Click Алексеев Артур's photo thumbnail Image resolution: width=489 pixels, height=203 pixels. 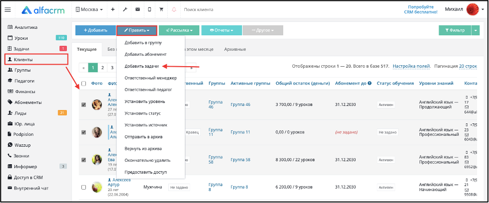[x=97, y=187]
